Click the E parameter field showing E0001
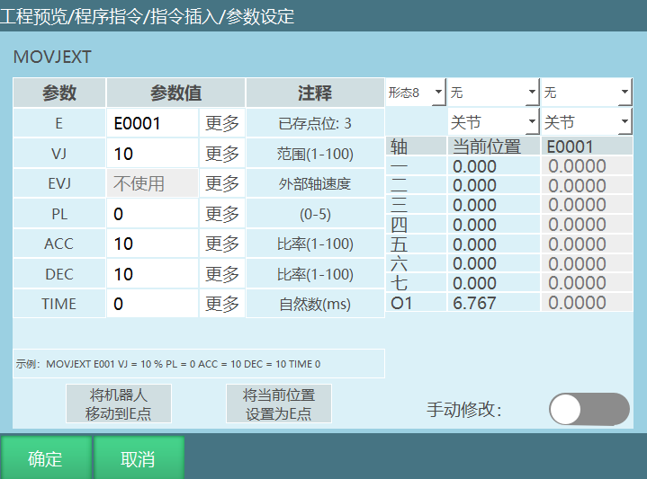 (x=152, y=123)
